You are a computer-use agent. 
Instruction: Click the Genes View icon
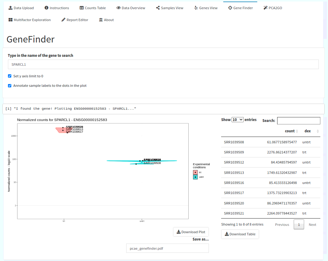(196, 8)
